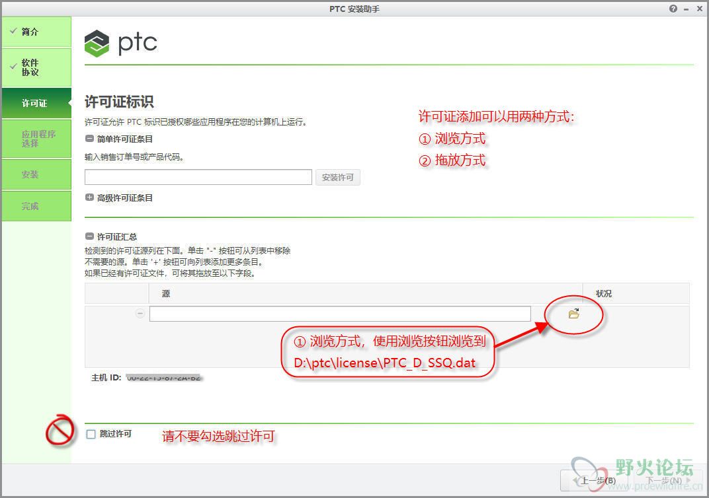709x498 pixels.
Task: Click the license source path field
Action: tap(340, 314)
